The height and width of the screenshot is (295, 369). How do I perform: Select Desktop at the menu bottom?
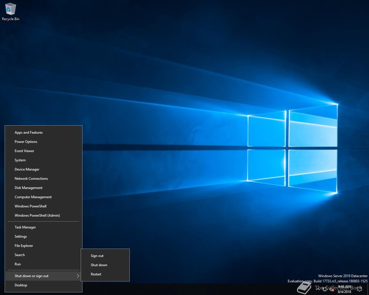click(x=44, y=285)
